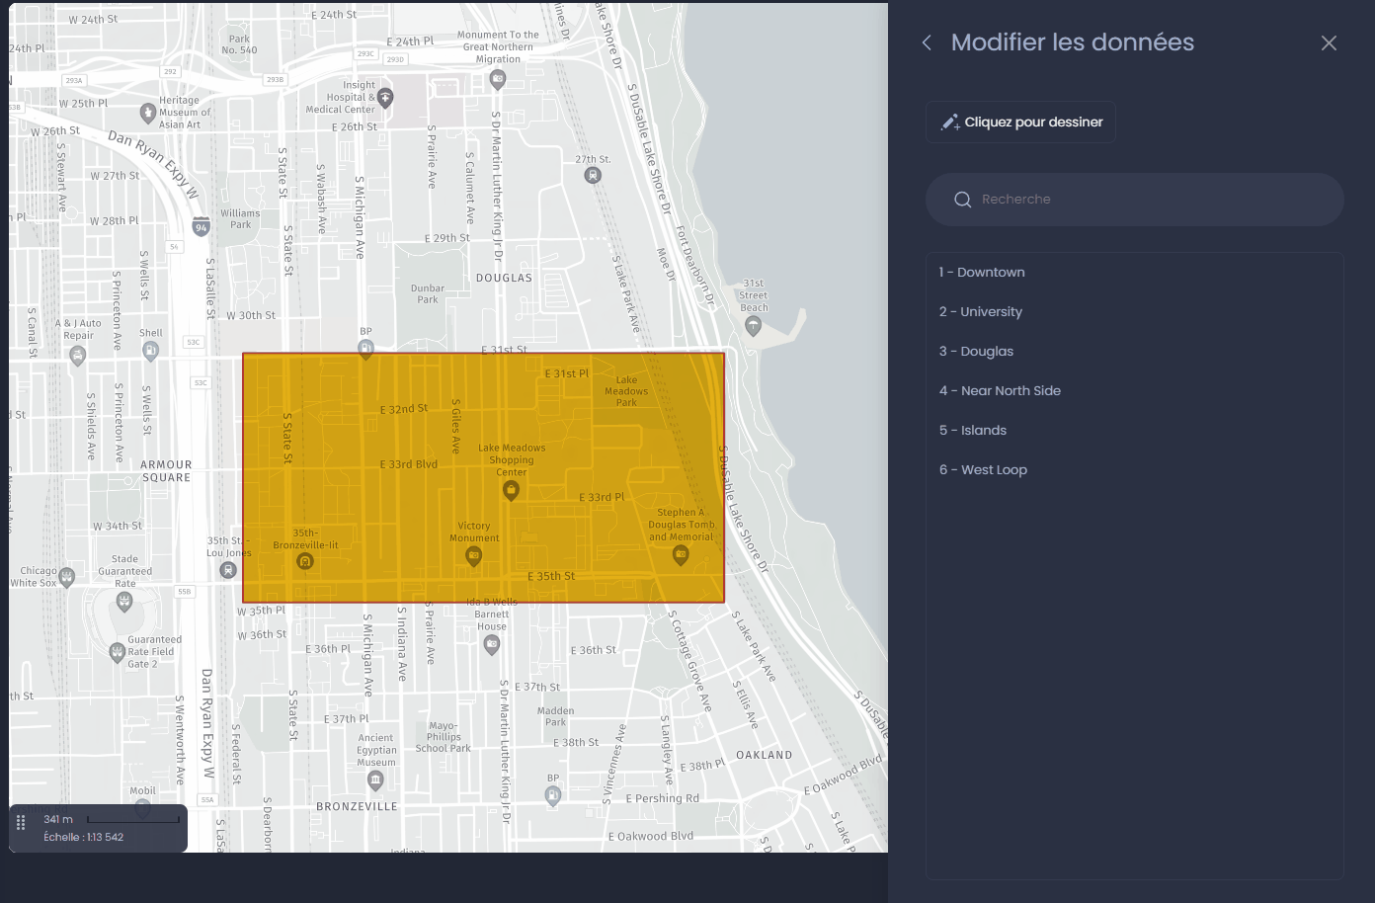This screenshot has width=1375, height=903.
Task: Click the Ida B. Wells Barnett House marker
Action: (492, 644)
